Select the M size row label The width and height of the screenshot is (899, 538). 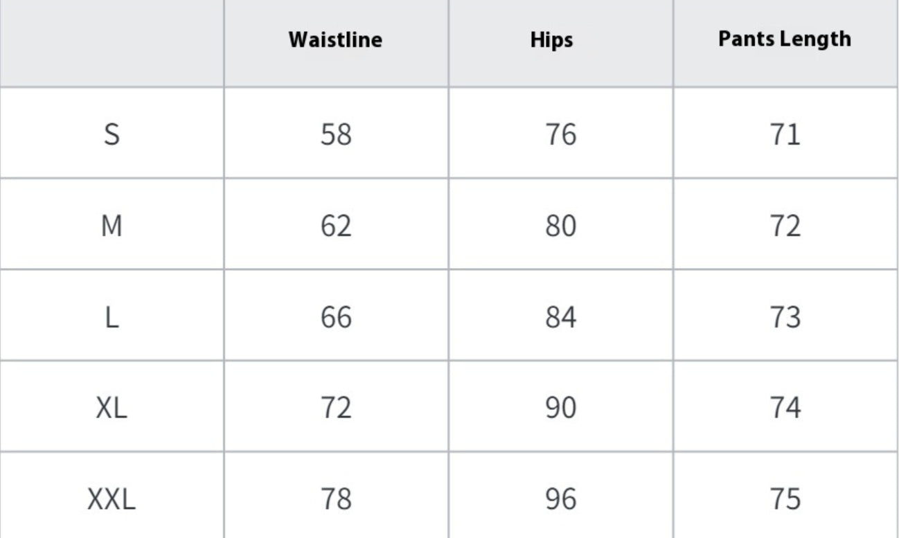112,226
